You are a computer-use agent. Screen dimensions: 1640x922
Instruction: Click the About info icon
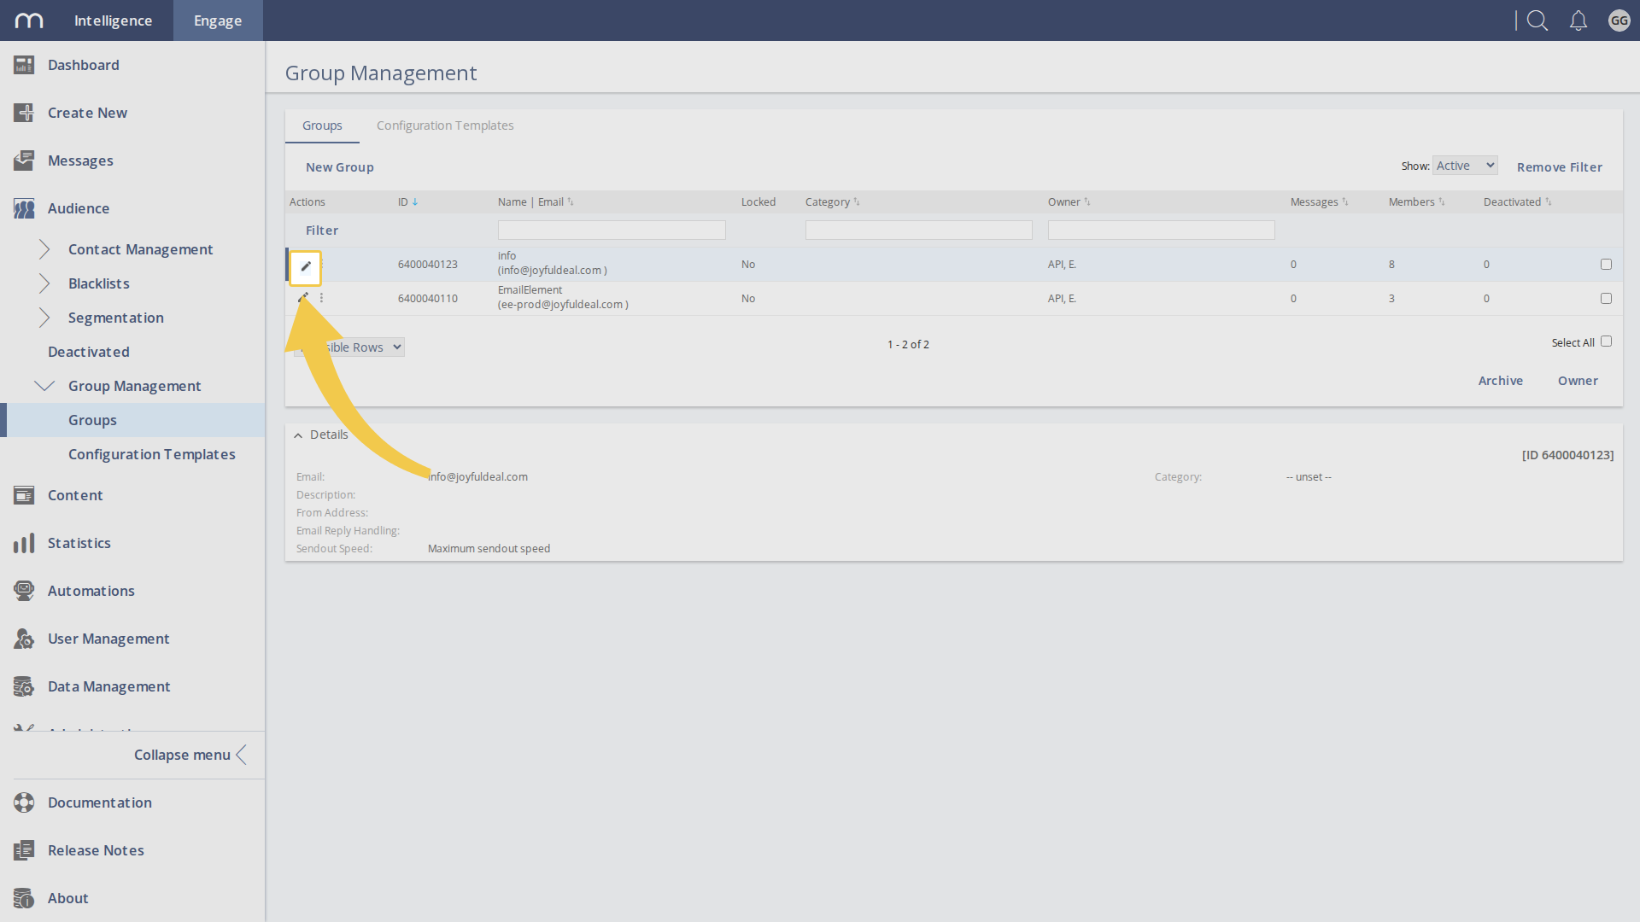[x=24, y=898]
